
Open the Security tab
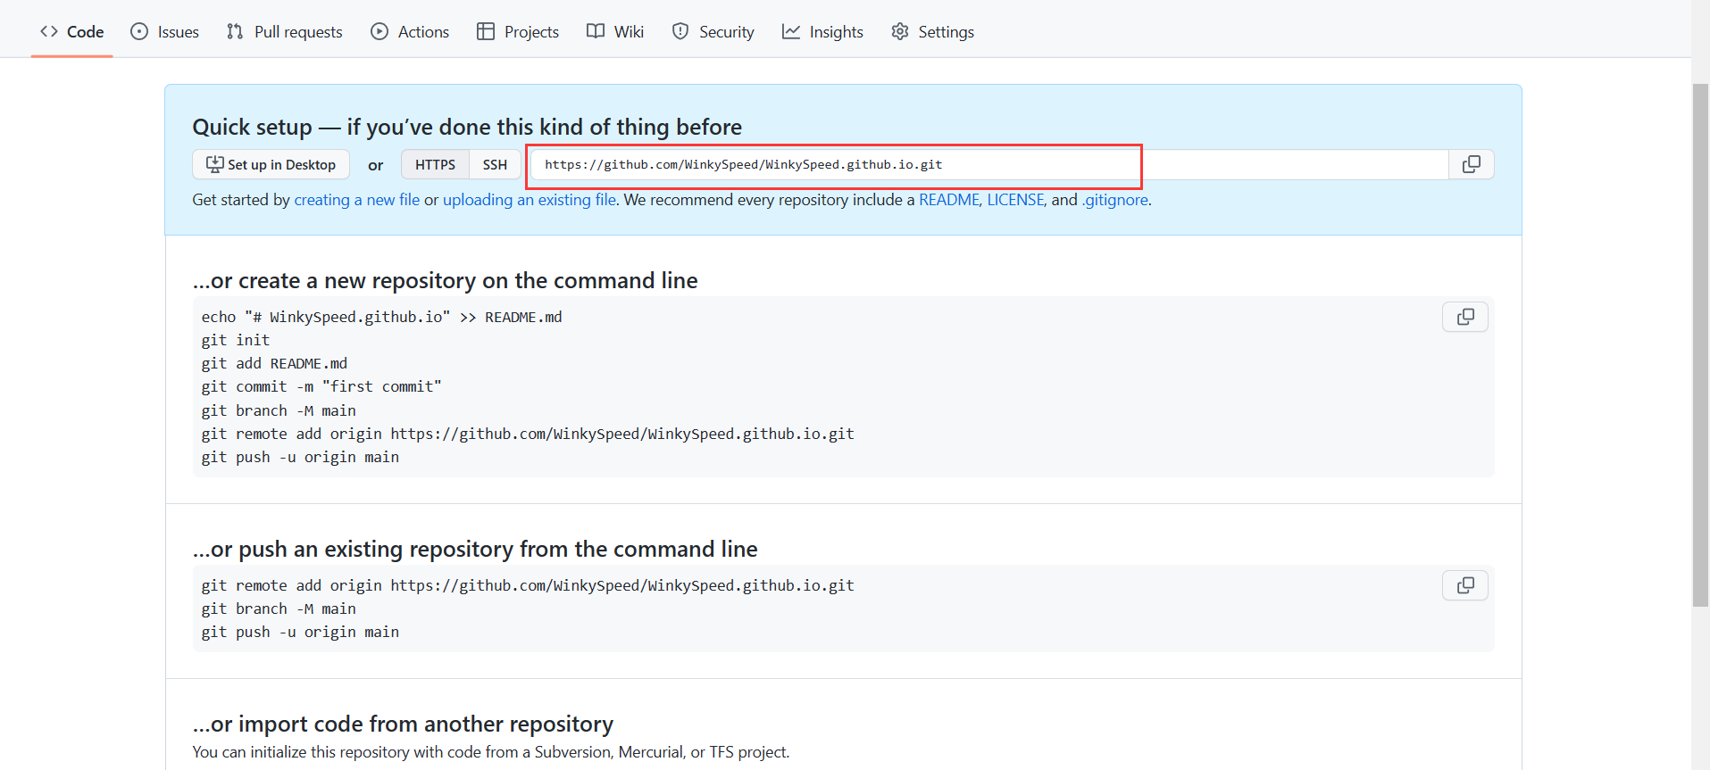(x=713, y=31)
